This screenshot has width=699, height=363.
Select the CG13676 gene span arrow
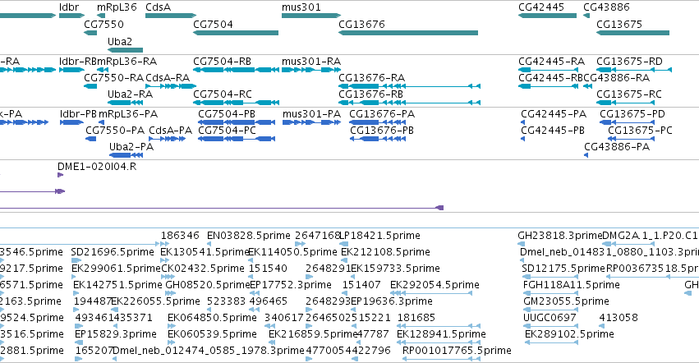coord(408,33)
